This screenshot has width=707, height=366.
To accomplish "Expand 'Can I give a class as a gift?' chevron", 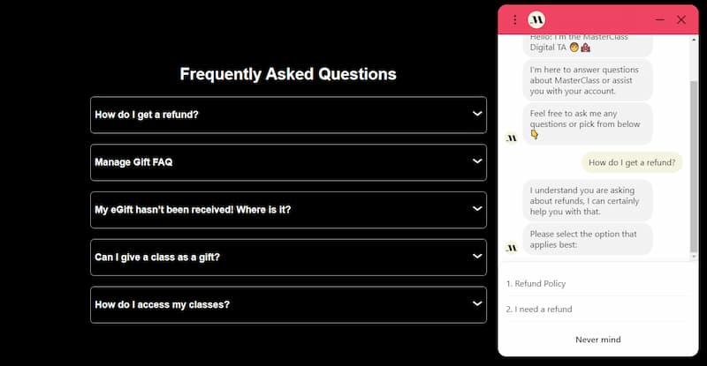I will (477, 256).
